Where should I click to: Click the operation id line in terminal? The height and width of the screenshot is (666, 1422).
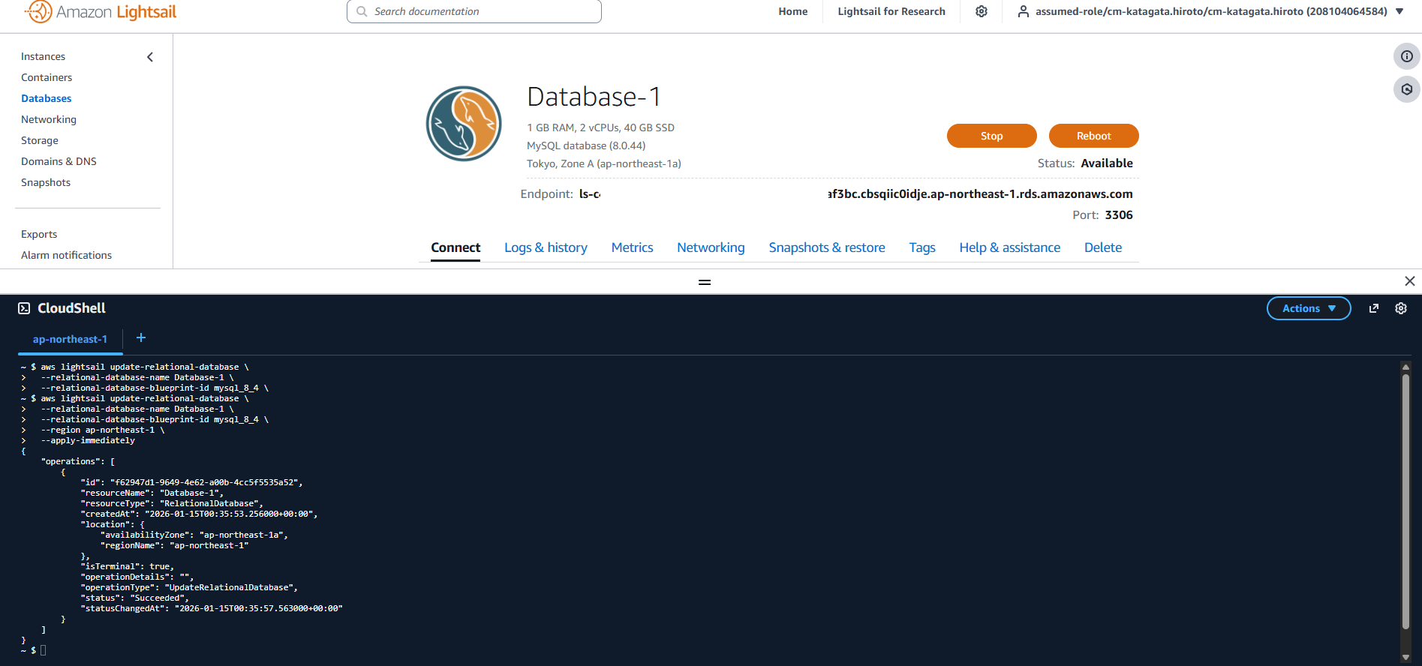pos(191,482)
